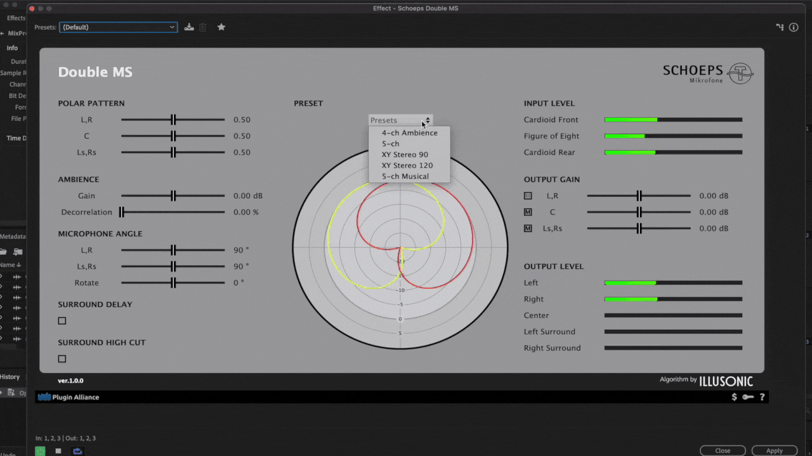Viewport: 812px width, 456px height.
Task: Mute the L,R output channel
Action: click(528, 196)
